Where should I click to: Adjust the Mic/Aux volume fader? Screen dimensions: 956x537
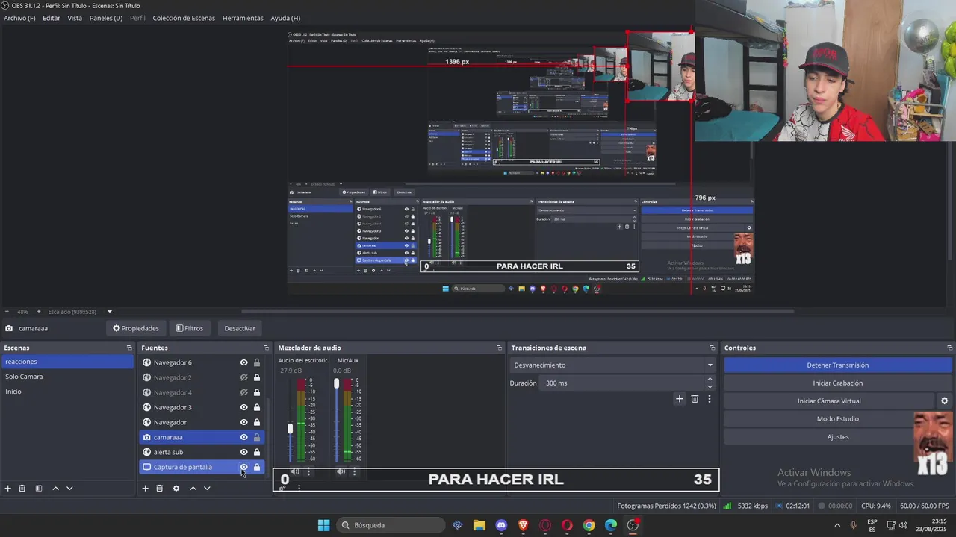click(336, 383)
